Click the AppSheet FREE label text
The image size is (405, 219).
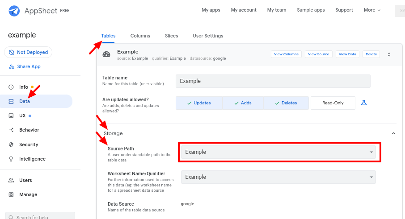click(x=47, y=11)
